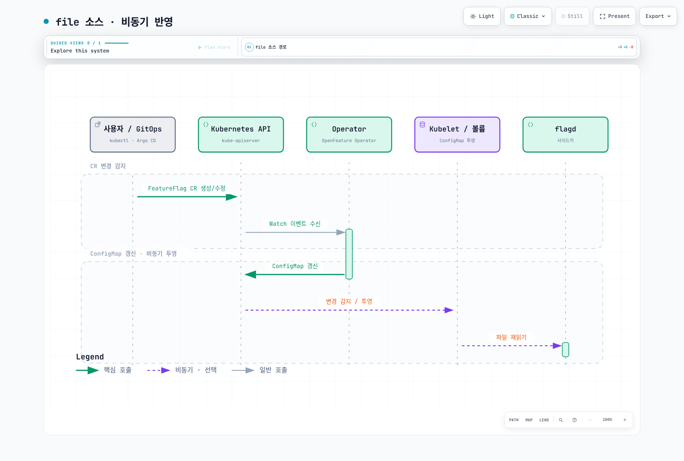Toggle the Light theme mode
The image size is (684, 461).
pos(482,16)
